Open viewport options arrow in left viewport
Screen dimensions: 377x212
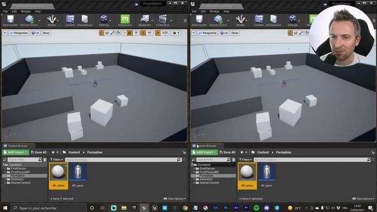point(5,33)
